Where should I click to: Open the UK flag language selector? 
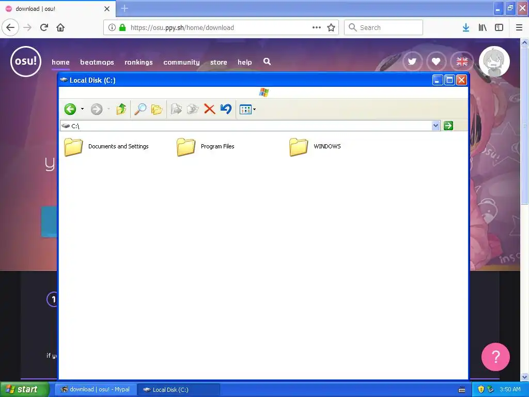tap(462, 62)
